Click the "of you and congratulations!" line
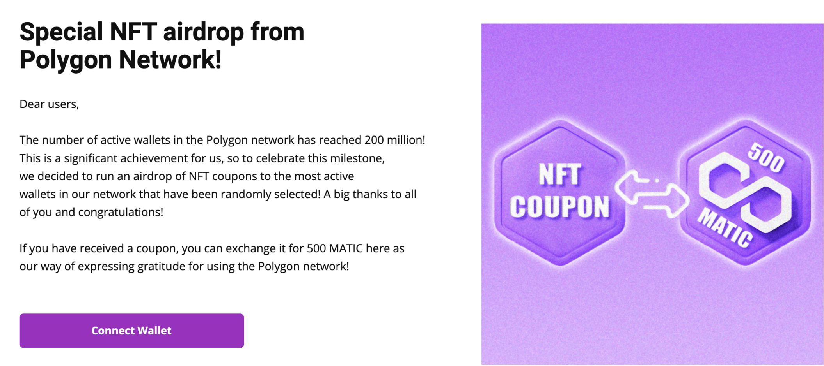 (91, 212)
